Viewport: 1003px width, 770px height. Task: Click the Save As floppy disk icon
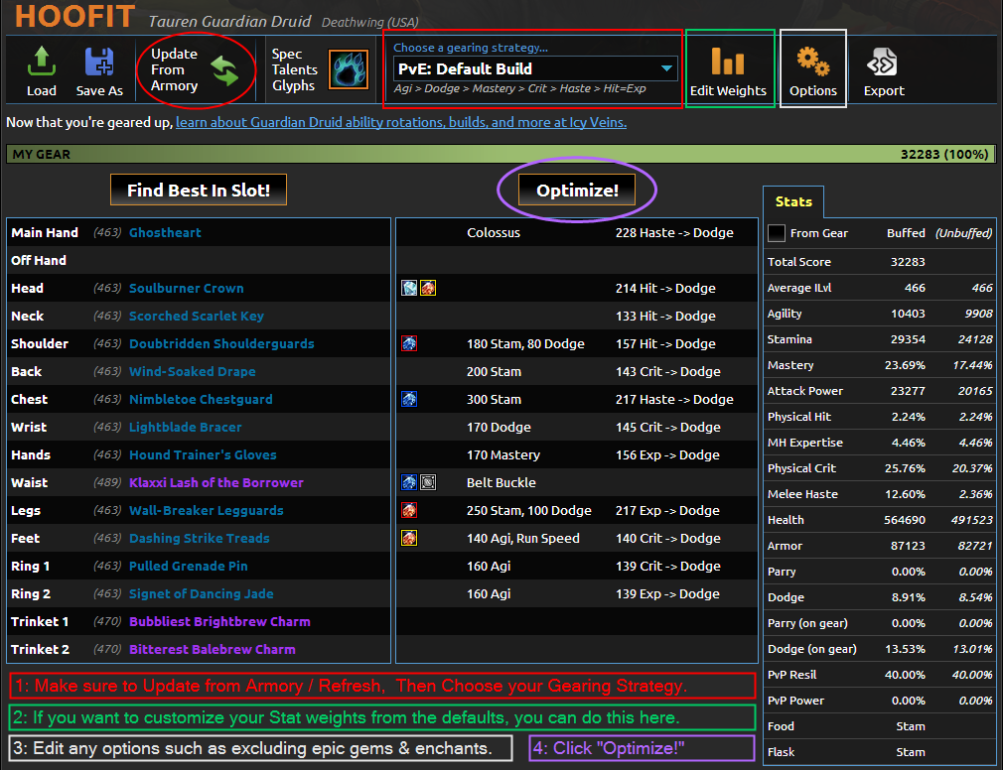pyautogui.click(x=99, y=62)
